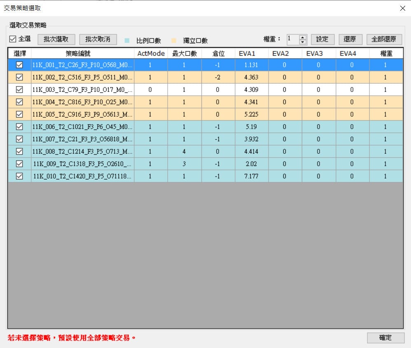
Task: Click the 比例口數 blue legend swatch
Action: [x=127, y=40]
